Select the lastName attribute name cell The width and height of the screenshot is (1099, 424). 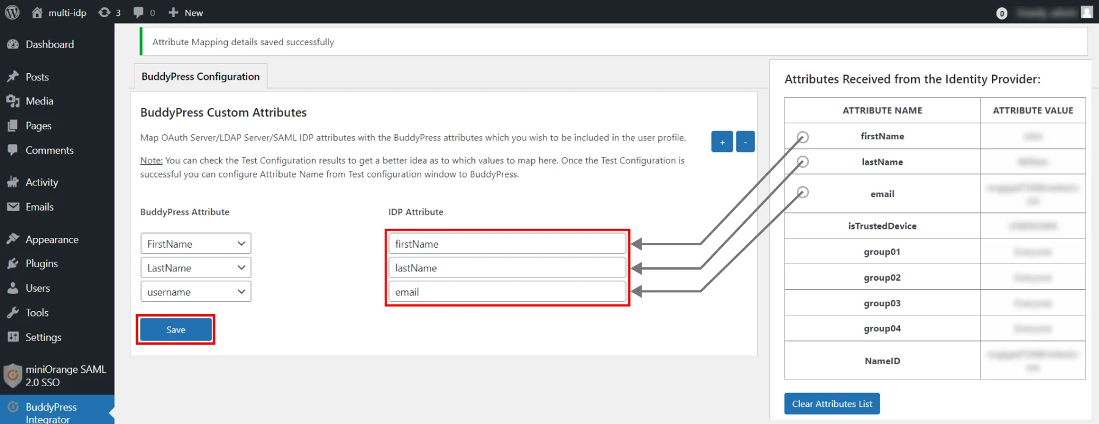(882, 162)
